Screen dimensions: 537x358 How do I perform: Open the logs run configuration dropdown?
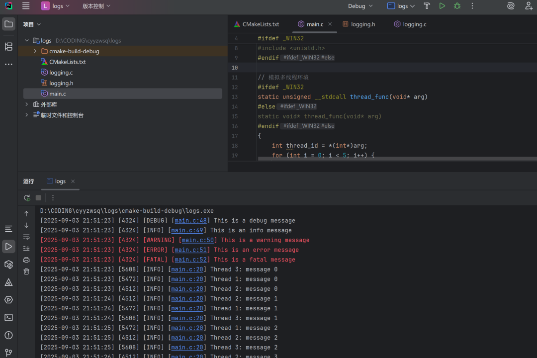pyautogui.click(x=401, y=6)
